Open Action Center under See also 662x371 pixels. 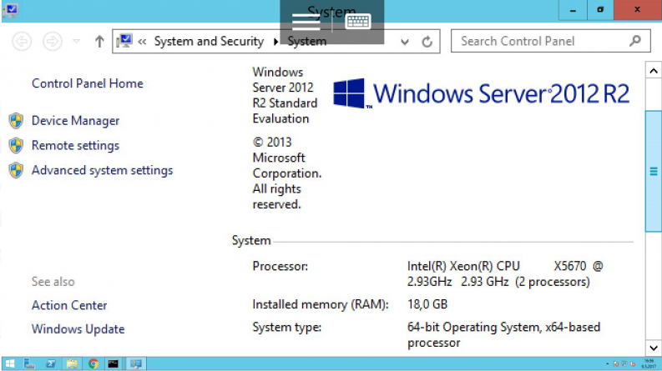[69, 305]
